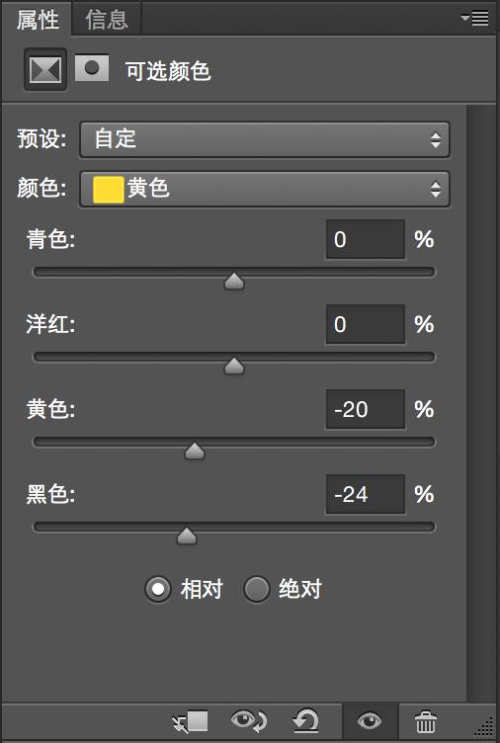The height and width of the screenshot is (743, 500).
Task: Click the 黑色 slider handle
Action: pos(187,536)
